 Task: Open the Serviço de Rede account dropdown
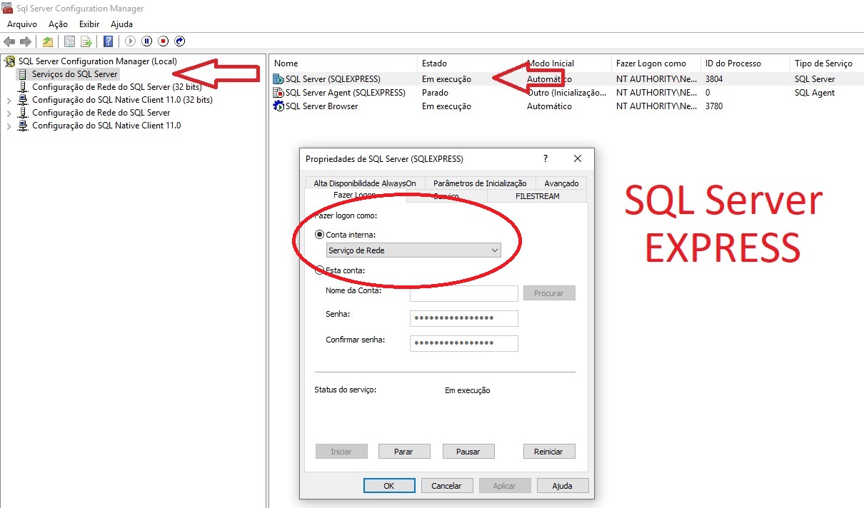coord(413,250)
